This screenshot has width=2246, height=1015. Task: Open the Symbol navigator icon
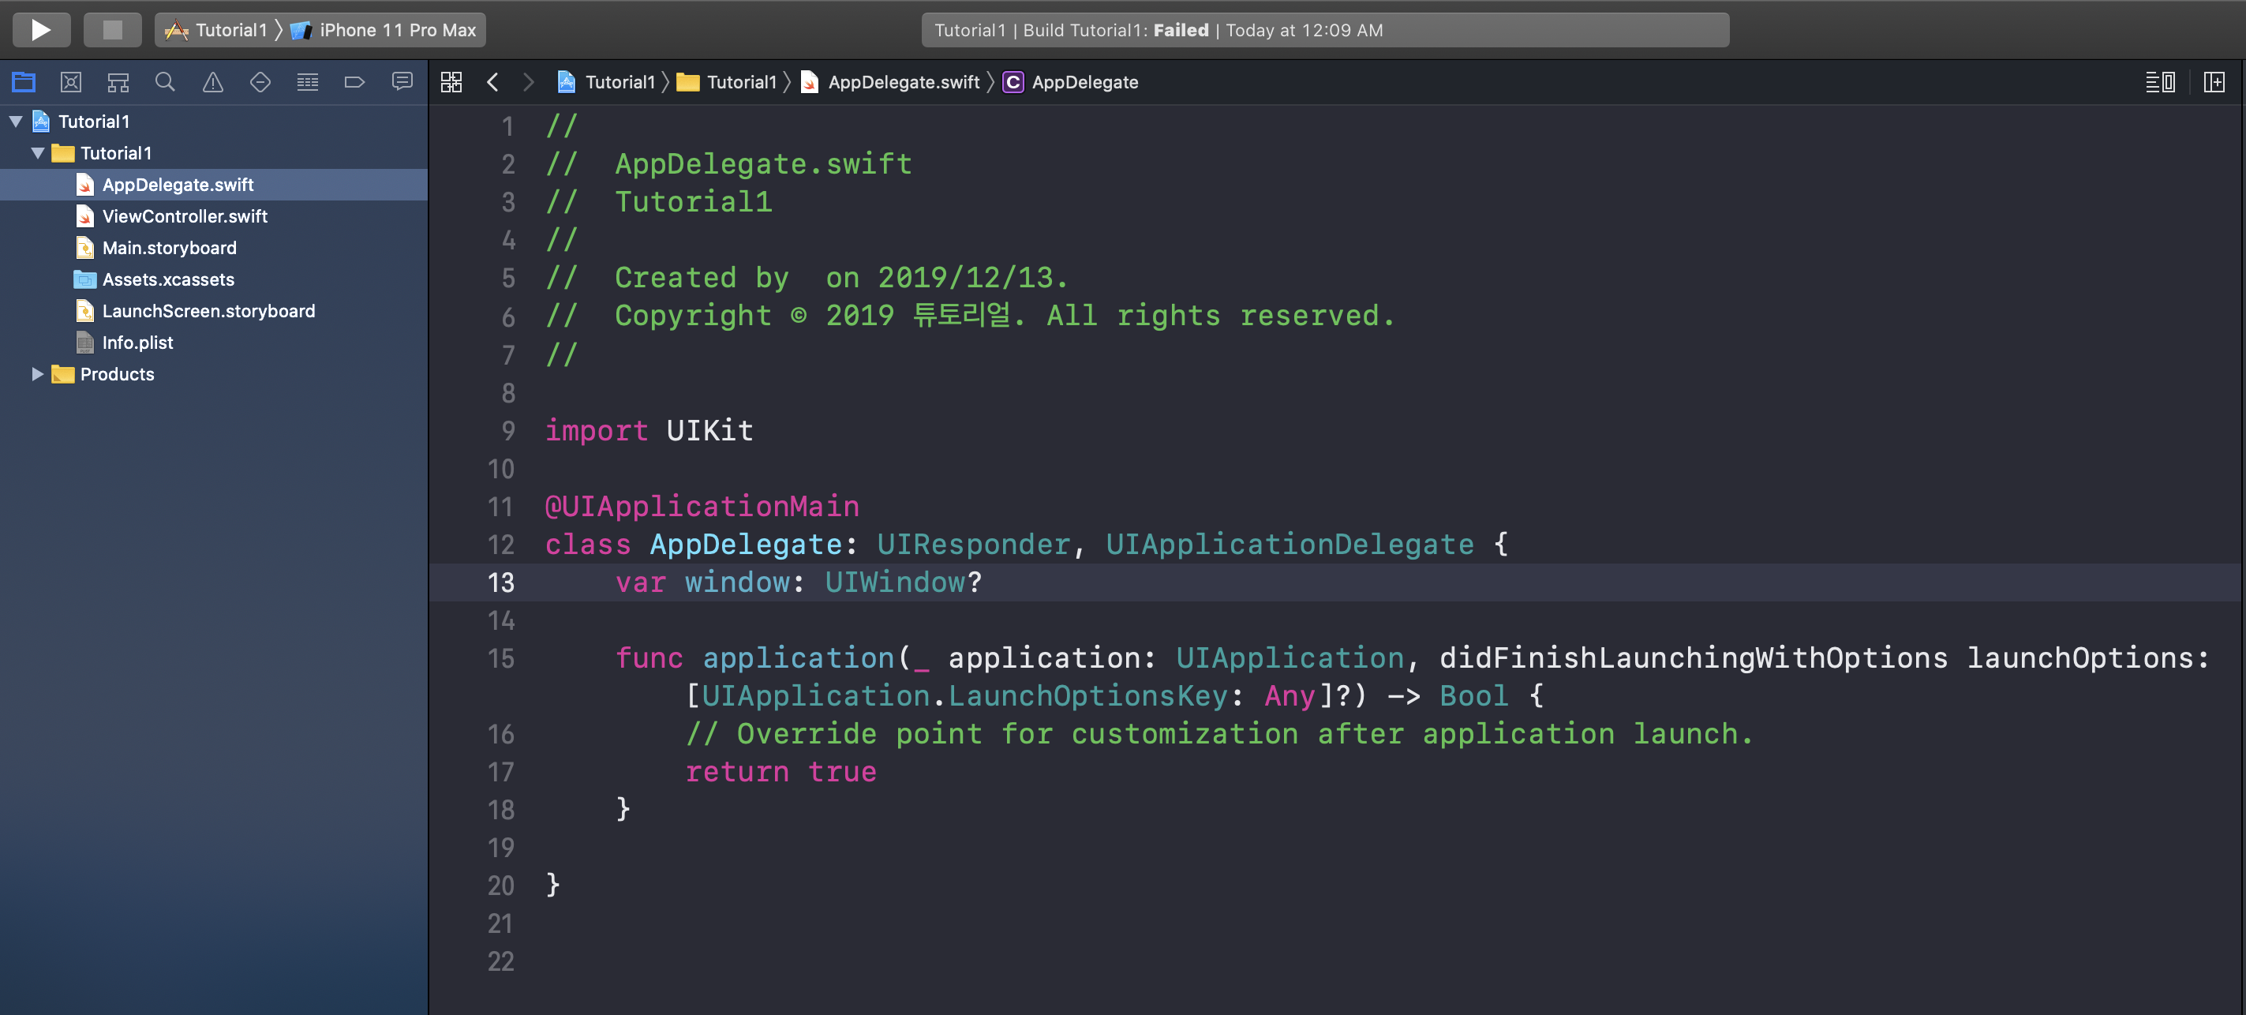(x=118, y=82)
